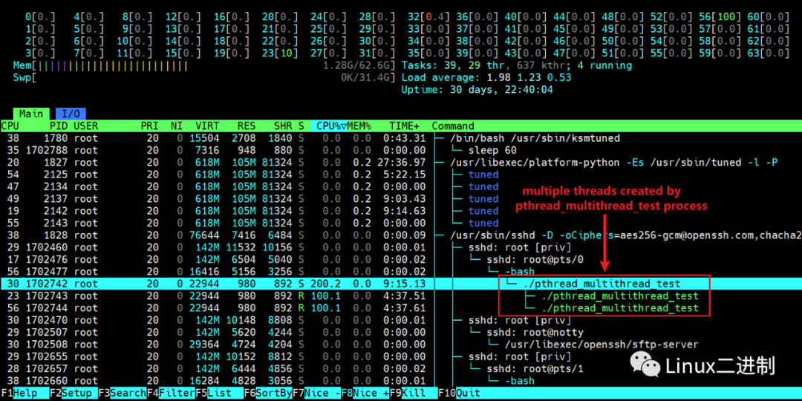Image resolution: width=802 pixels, height=401 pixels.
Task: Switch to the I/O tab
Action: [71, 114]
